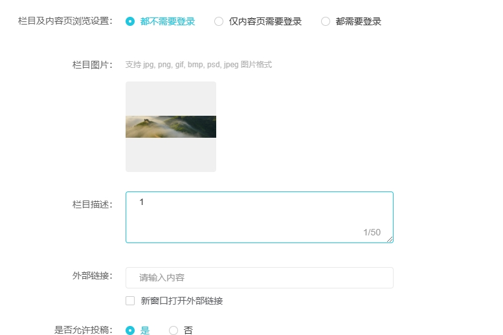Viewport: 503px width, 335px height.
Task: Click the landscape column image thumbnail
Action: 171,127
